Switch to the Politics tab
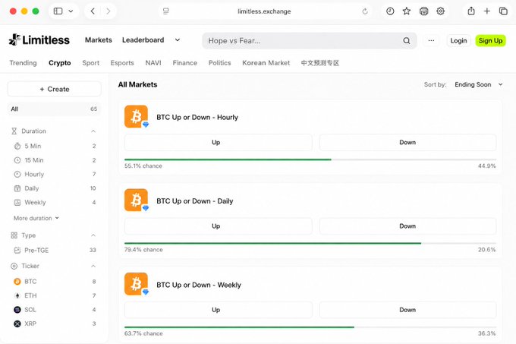This screenshot has width=516, height=344. pyautogui.click(x=219, y=63)
